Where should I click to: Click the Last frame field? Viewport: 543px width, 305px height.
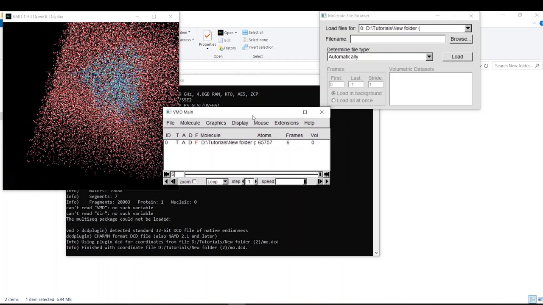click(x=356, y=84)
